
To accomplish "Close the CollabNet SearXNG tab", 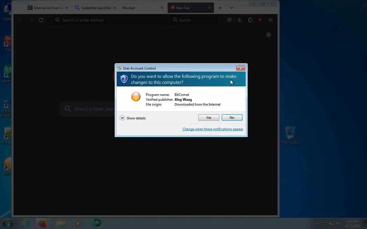I will click(x=115, y=8).
